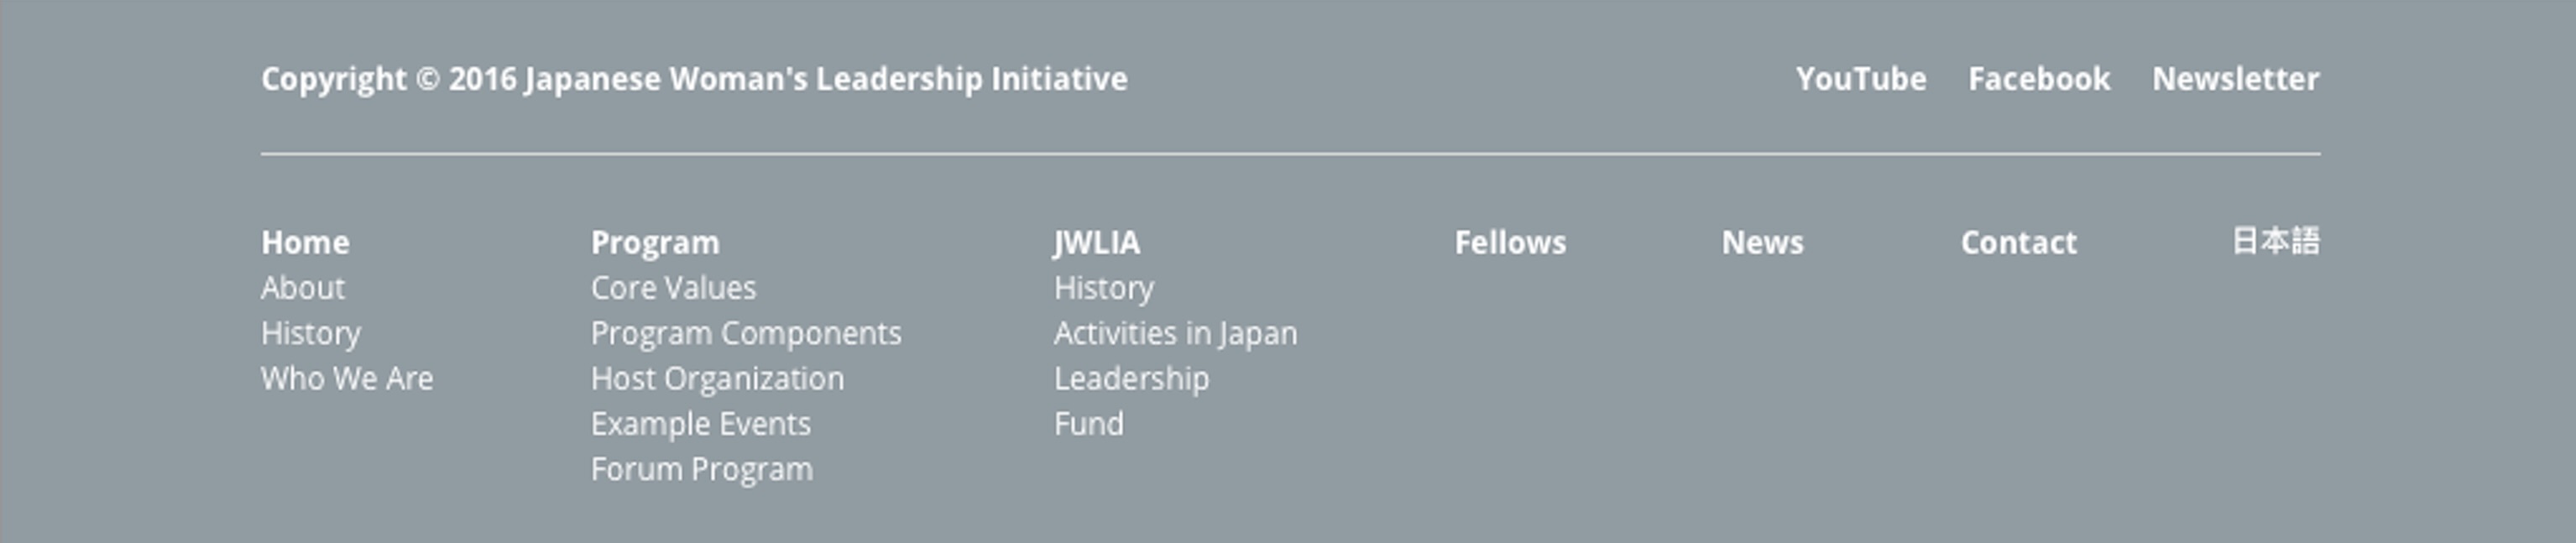Select History under the JWLIA column
Image resolution: width=2576 pixels, height=543 pixels.
coord(1103,288)
